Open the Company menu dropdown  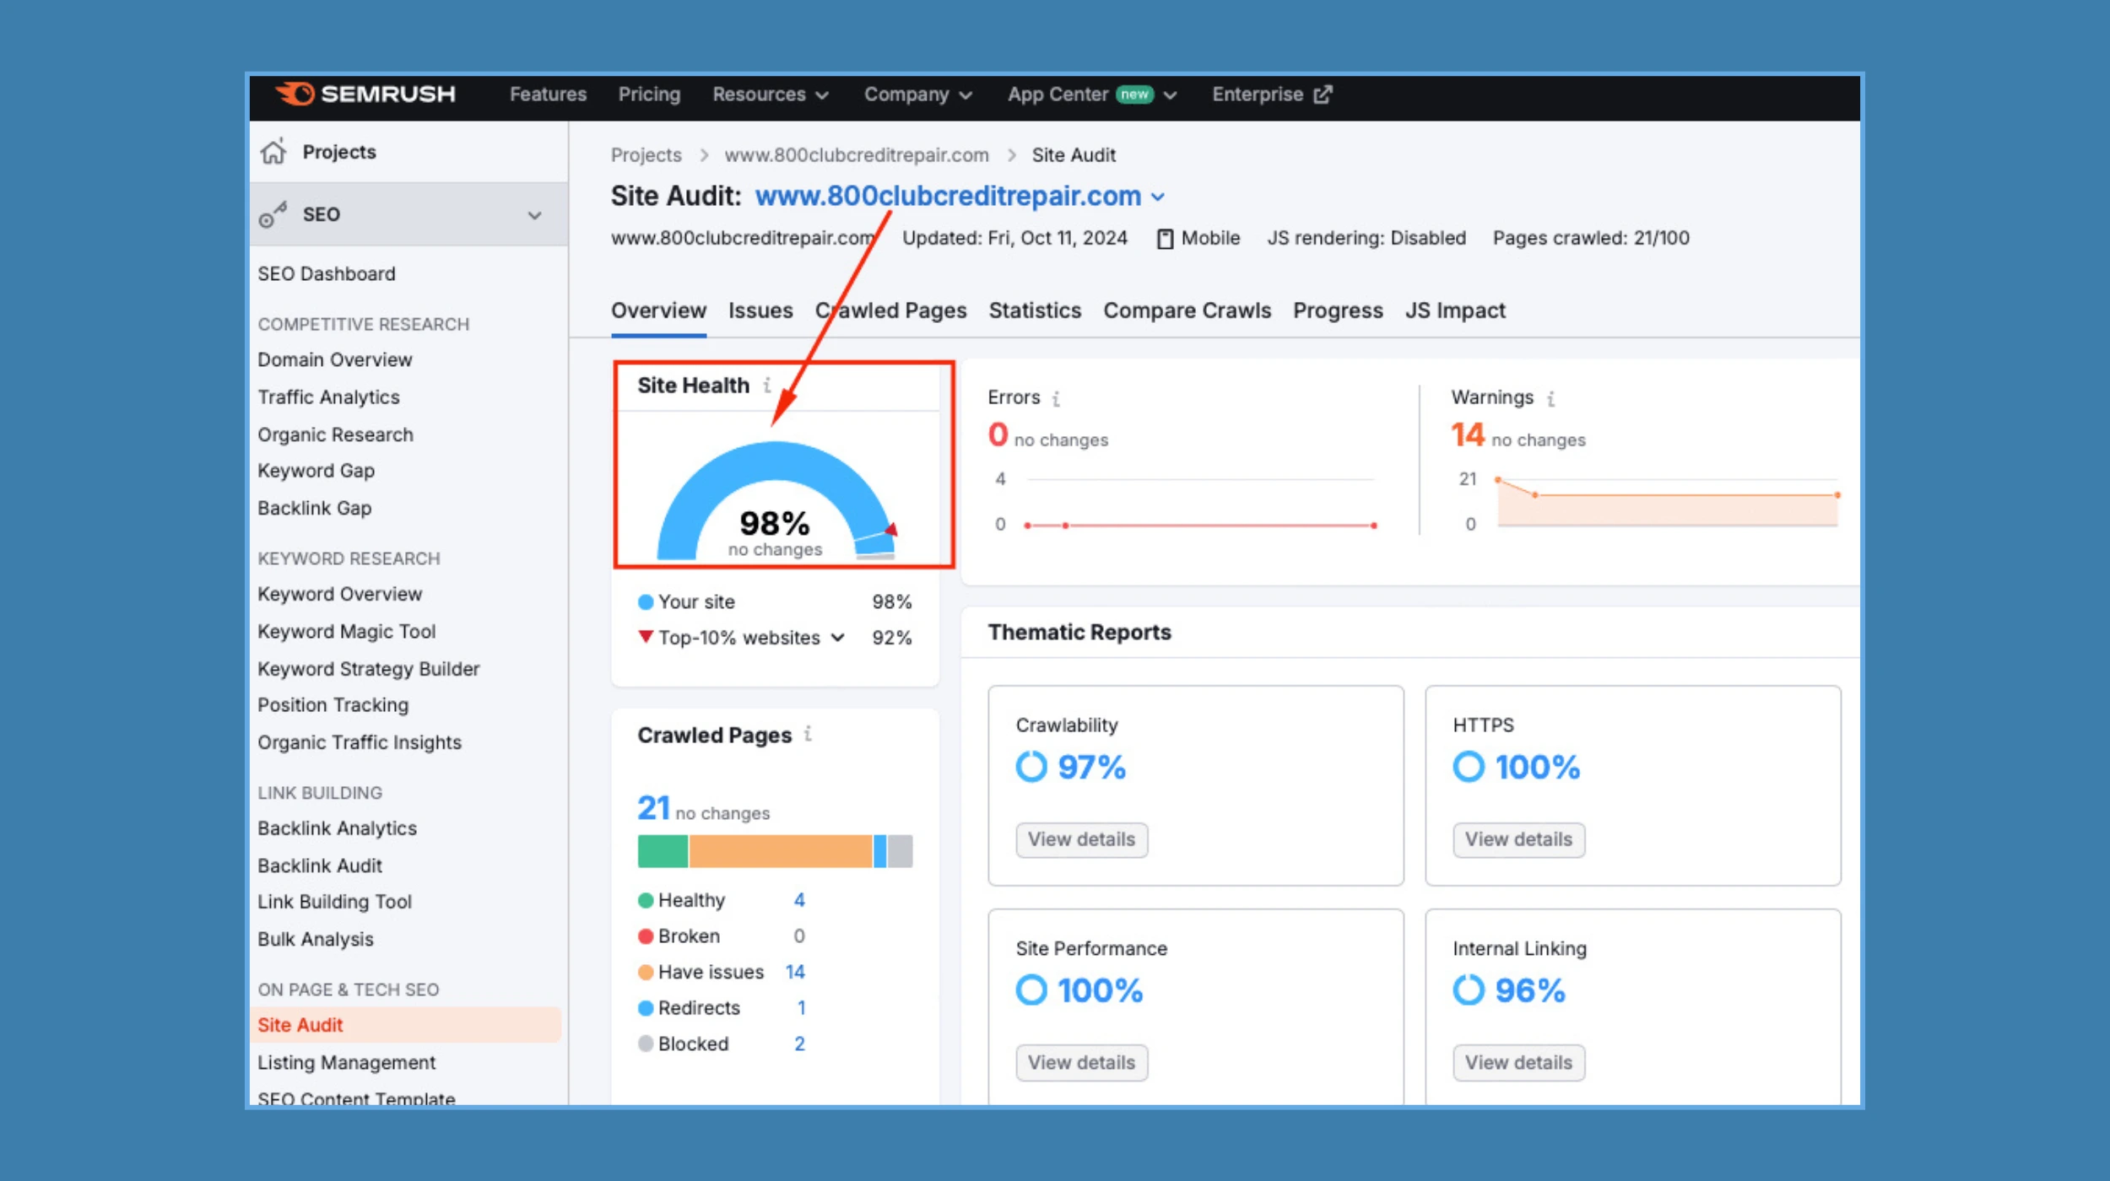[x=917, y=94]
